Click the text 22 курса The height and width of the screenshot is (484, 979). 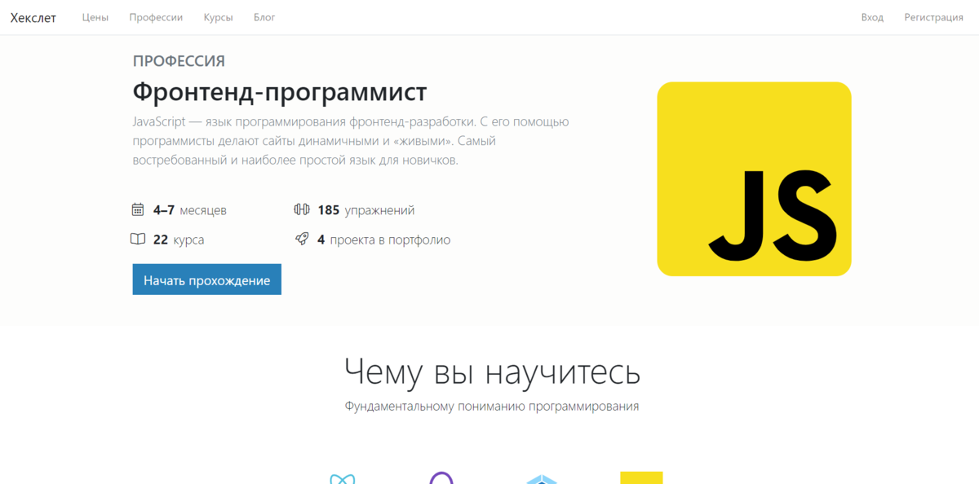coord(179,240)
